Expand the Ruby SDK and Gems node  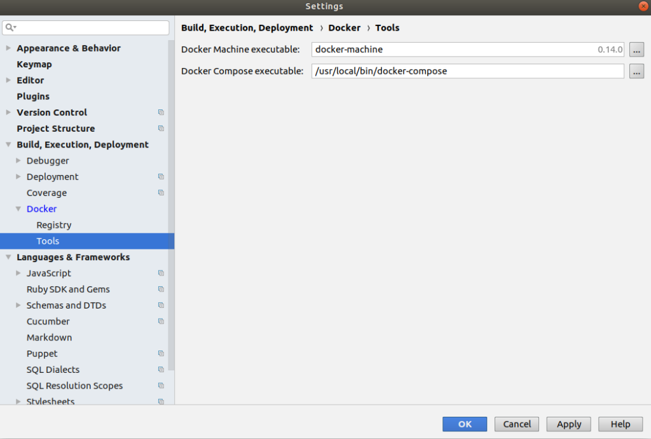[18, 289]
